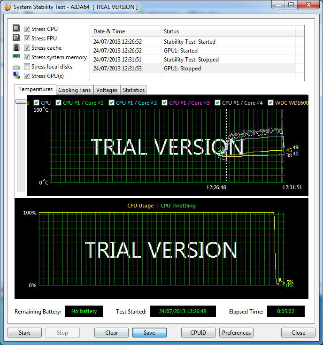Screen dimensions: 323x345
Task: Enable the Stress local disks checkbox
Action: 27,67
